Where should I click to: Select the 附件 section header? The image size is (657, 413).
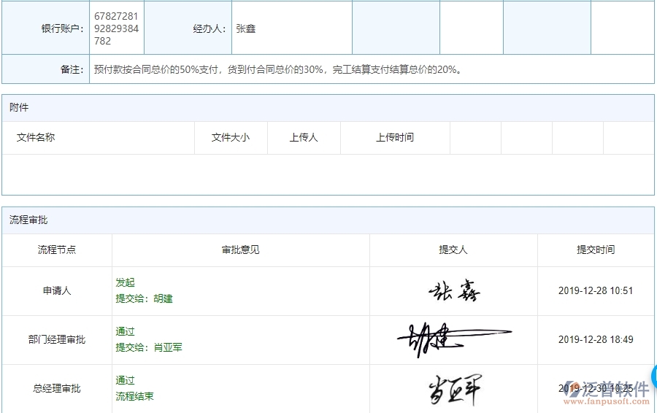point(20,107)
